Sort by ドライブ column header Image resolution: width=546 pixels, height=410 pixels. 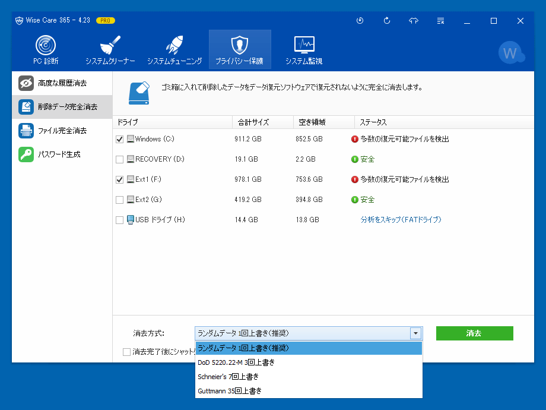tap(173, 122)
